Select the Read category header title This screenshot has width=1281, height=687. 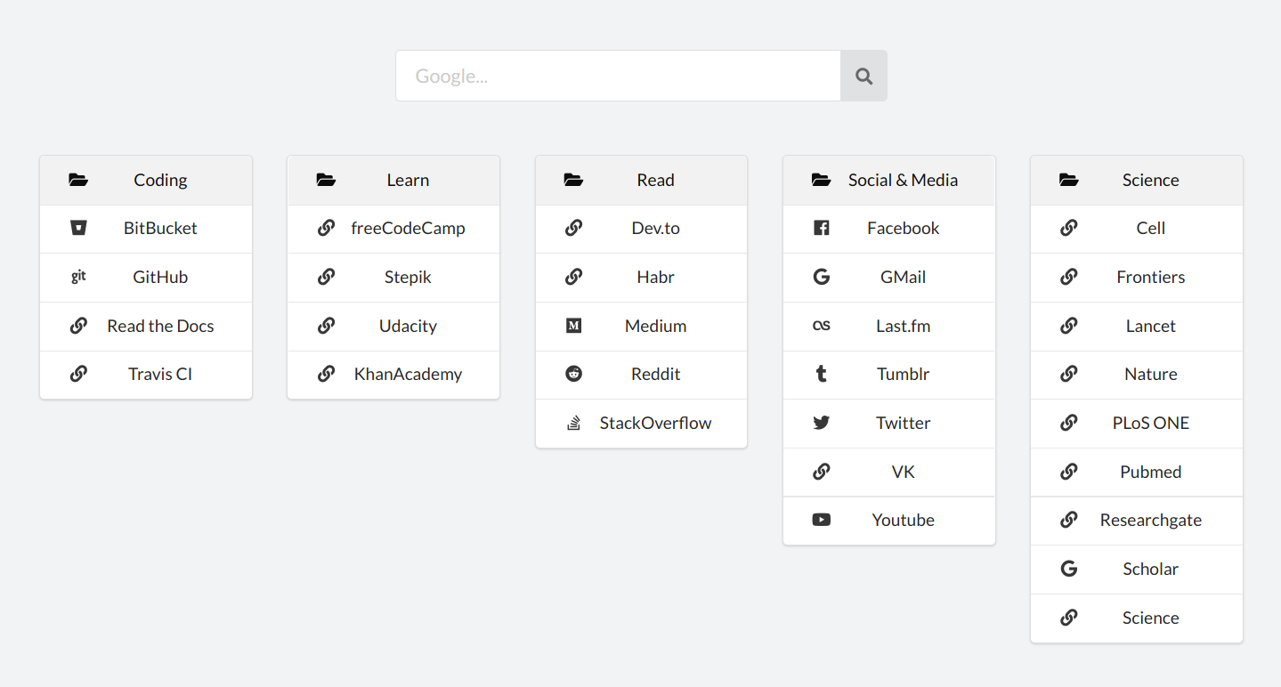pyautogui.click(x=655, y=180)
